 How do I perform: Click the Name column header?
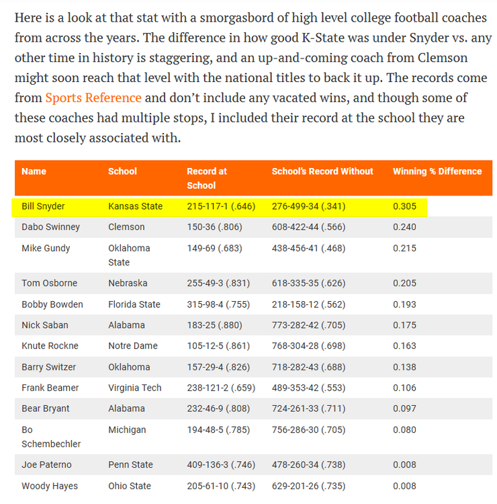(x=34, y=171)
